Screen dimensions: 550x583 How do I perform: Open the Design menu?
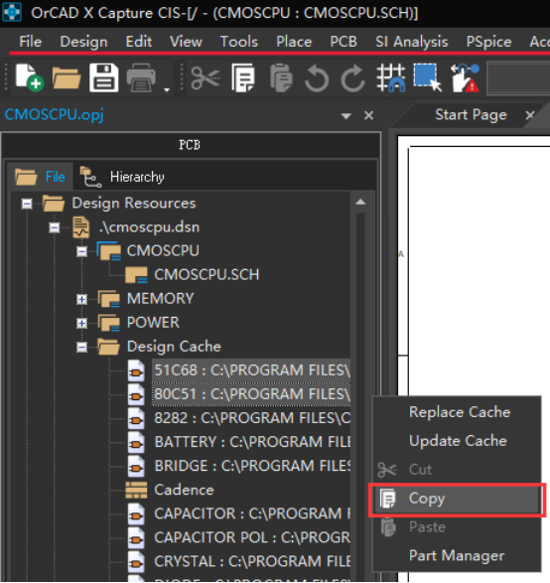83,42
